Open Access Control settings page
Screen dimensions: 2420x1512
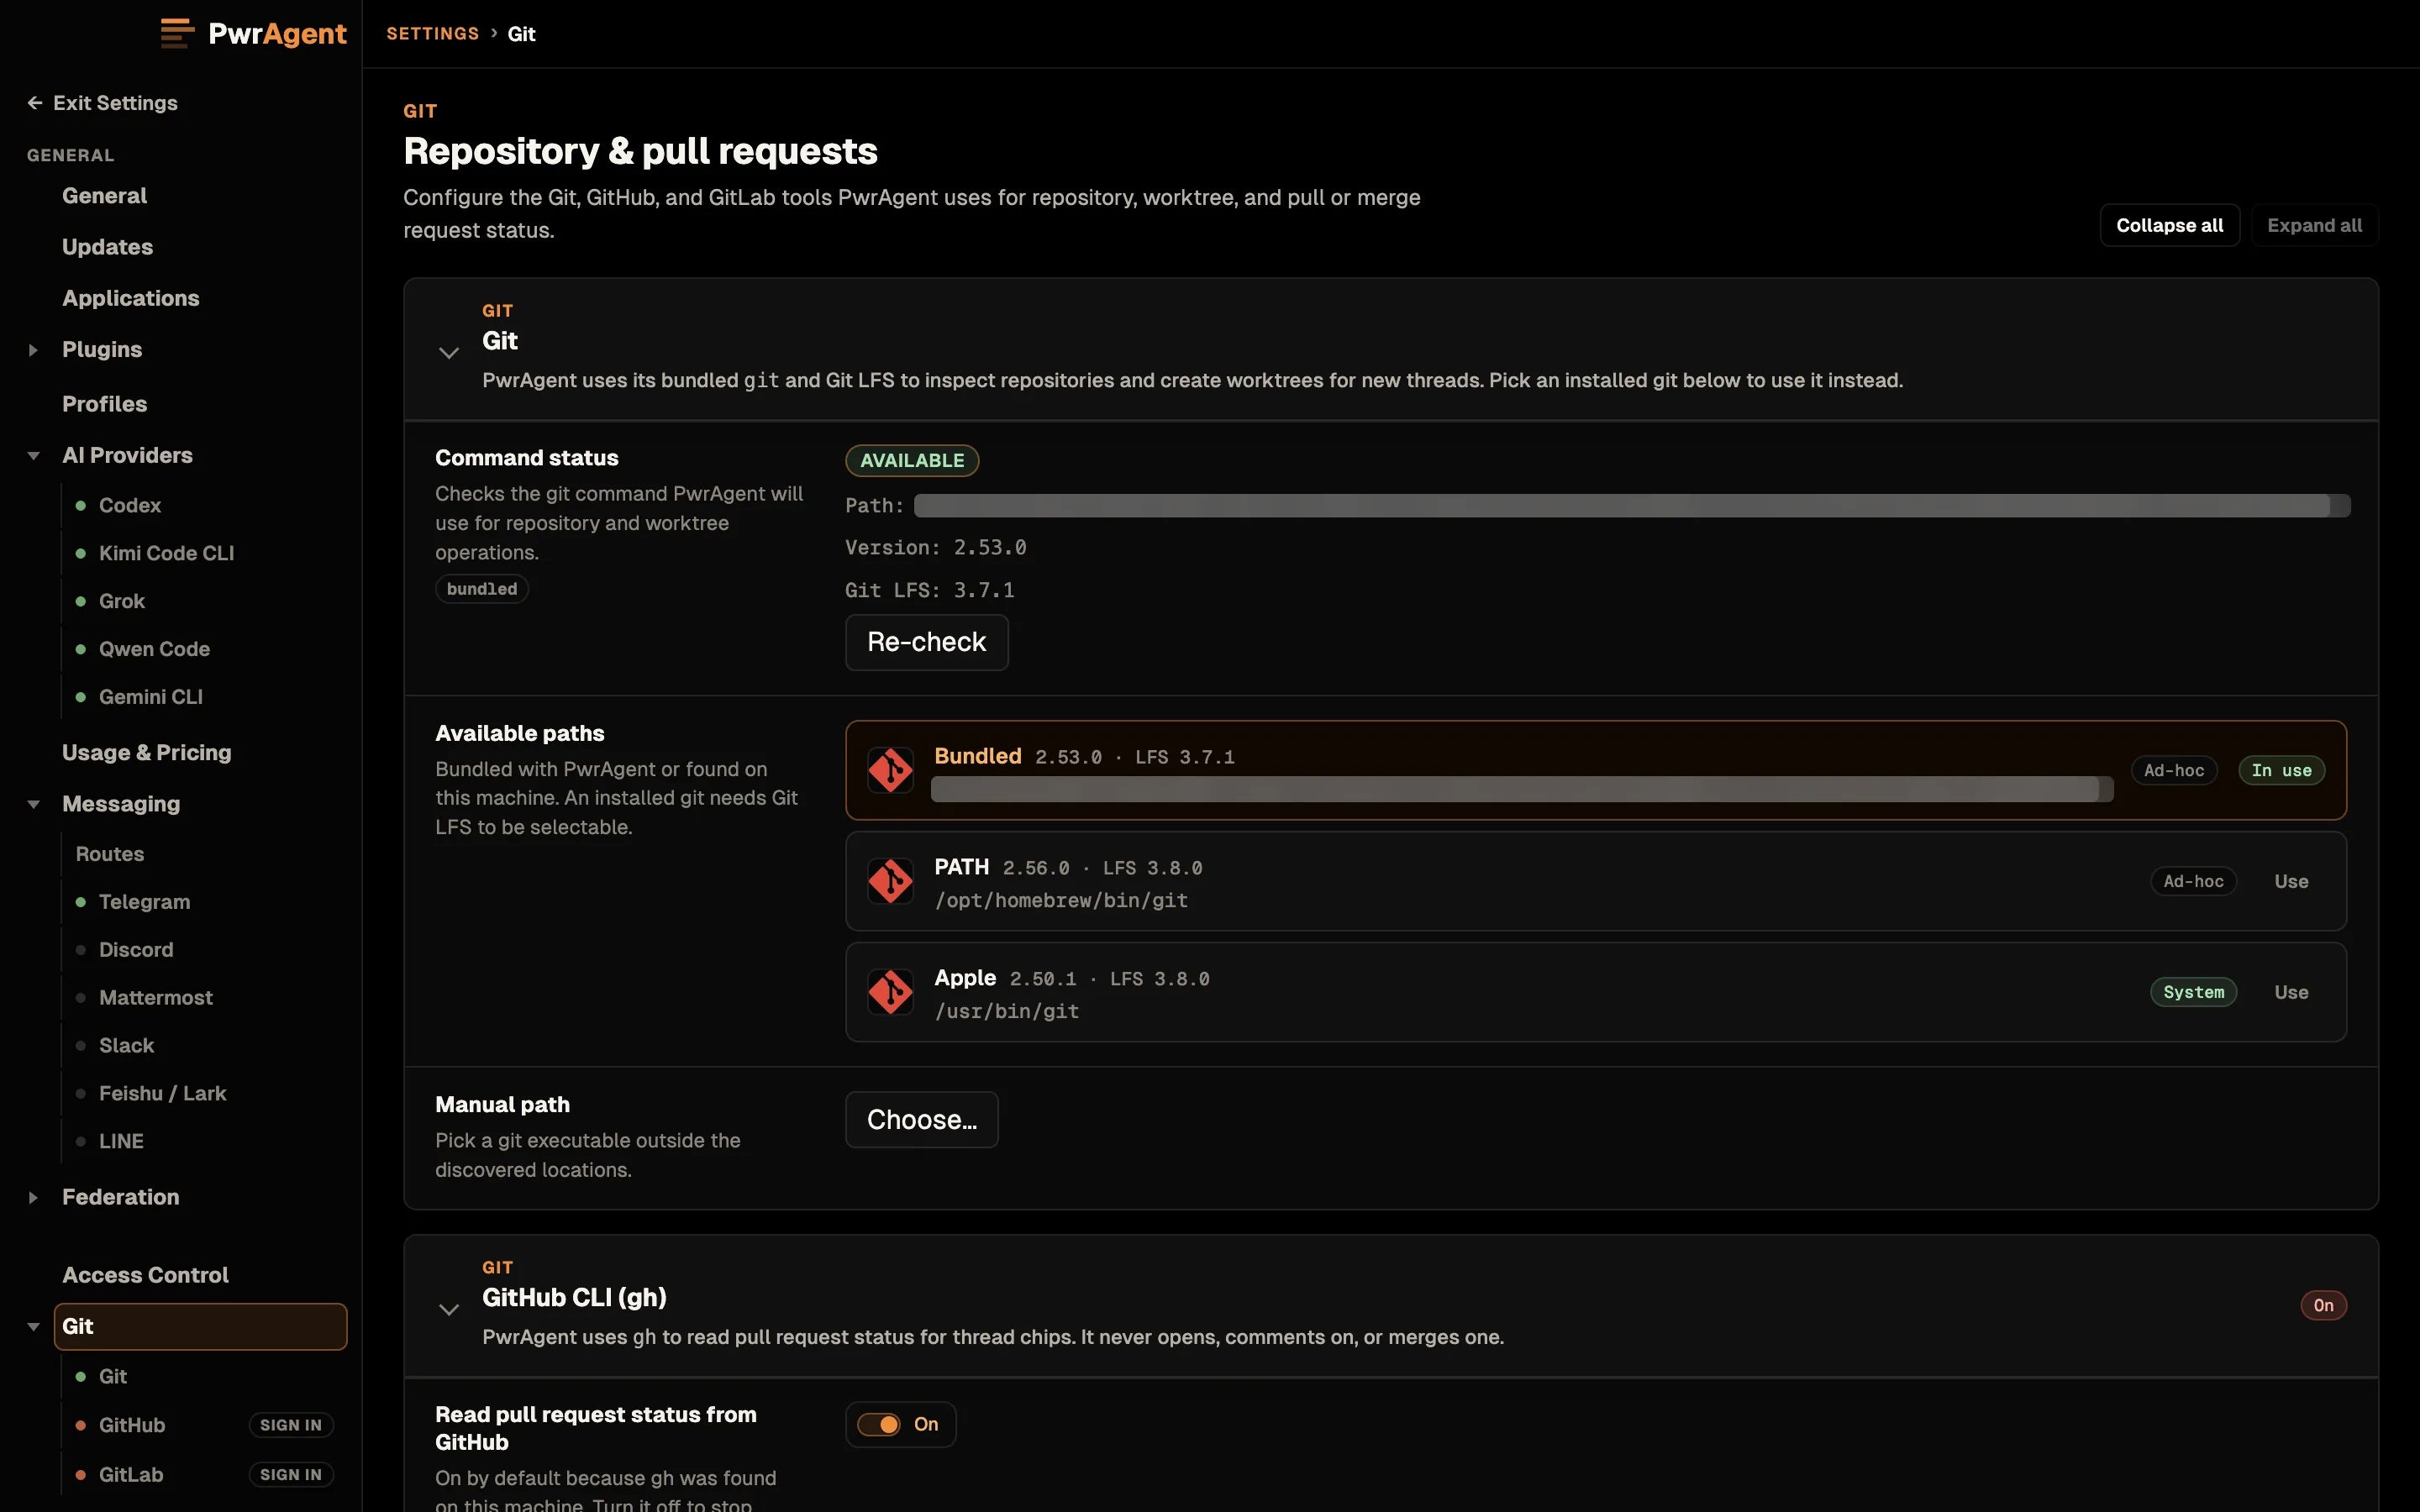[145, 1275]
